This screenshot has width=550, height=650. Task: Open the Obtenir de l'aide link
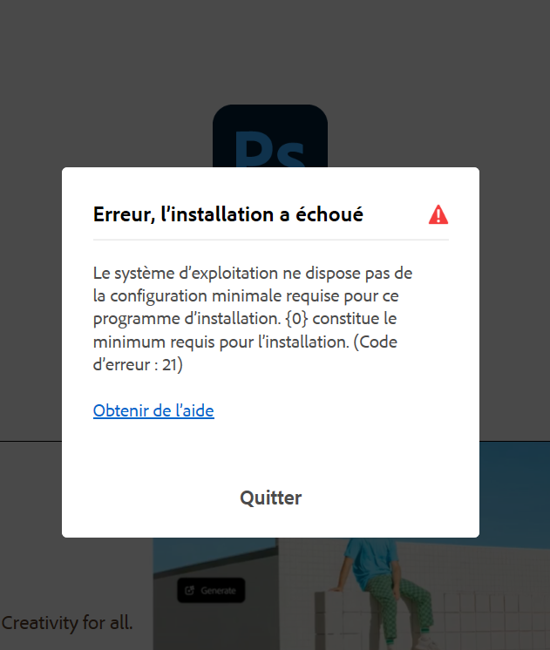click(x=153, y=410)
